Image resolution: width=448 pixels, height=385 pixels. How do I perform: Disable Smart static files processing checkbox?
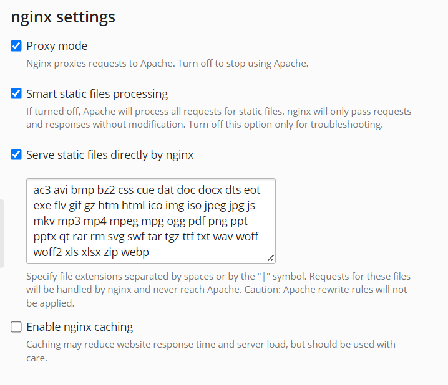[16, 93]
